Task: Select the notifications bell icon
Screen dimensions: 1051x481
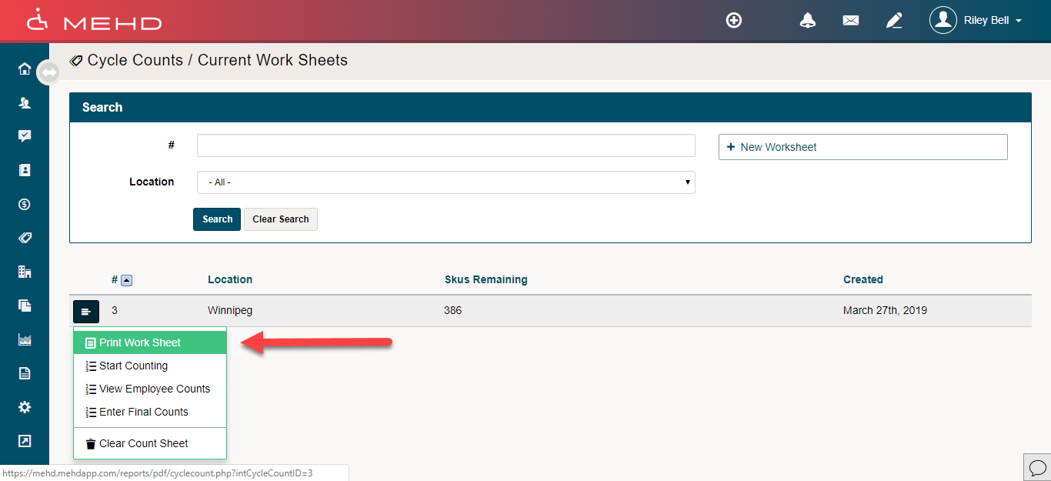Action: [x=807, y=19]
